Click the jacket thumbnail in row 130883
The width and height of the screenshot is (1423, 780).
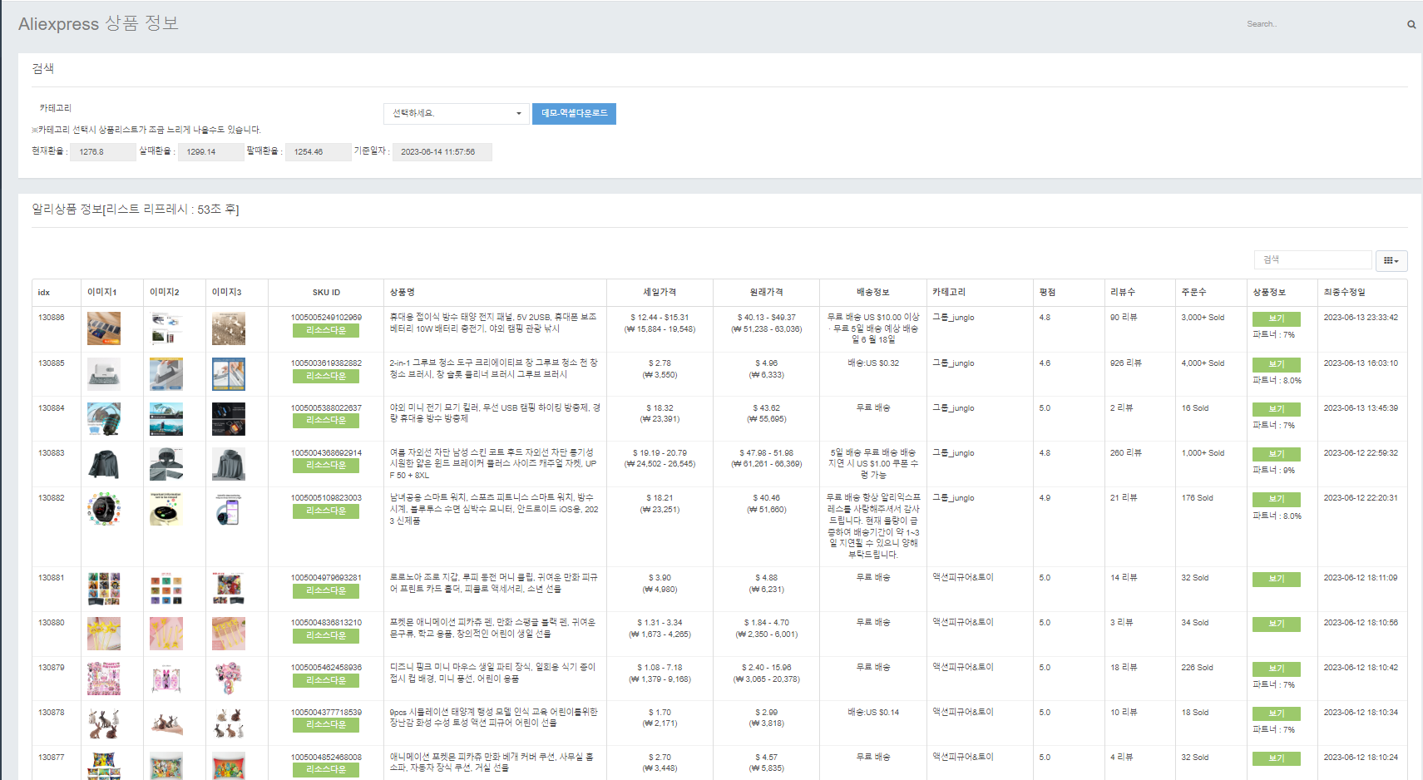point(104,464)
